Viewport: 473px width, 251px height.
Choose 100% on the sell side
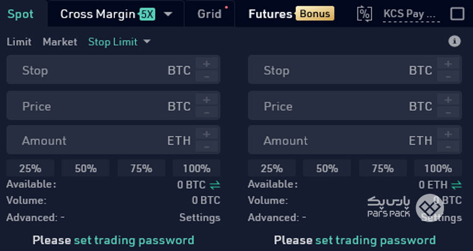(x=438, y=168)
